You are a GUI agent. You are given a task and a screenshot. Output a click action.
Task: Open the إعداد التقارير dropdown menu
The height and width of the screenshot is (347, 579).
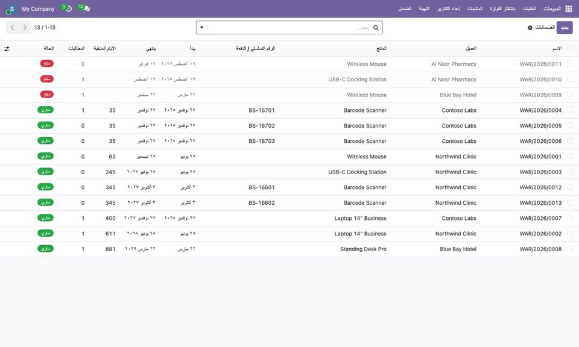pyautogui.click(x=449, y=9)
